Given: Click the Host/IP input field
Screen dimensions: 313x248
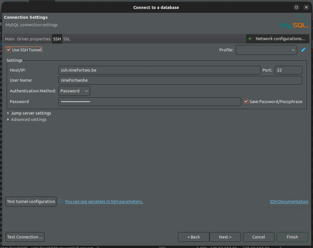Looking at the screenshot, I should [160, 70].
